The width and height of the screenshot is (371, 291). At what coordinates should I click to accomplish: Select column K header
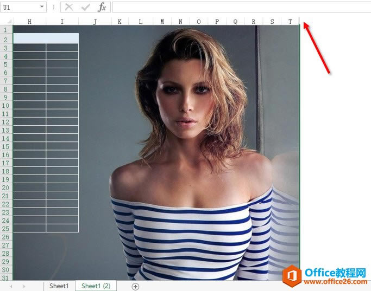point(120,22)
